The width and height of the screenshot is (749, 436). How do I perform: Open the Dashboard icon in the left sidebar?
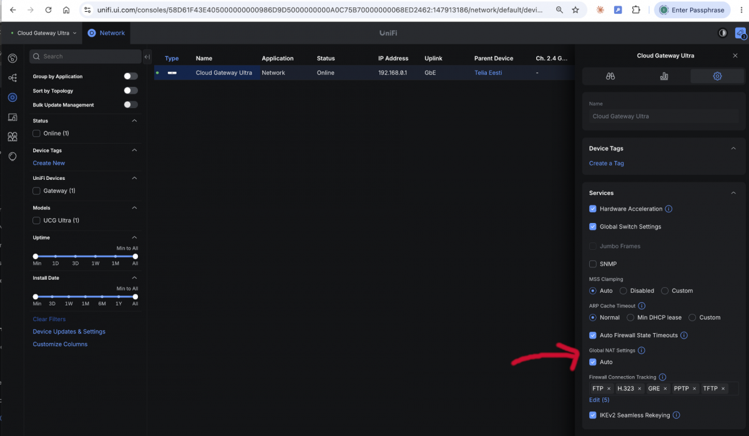(x=12, y=59)
